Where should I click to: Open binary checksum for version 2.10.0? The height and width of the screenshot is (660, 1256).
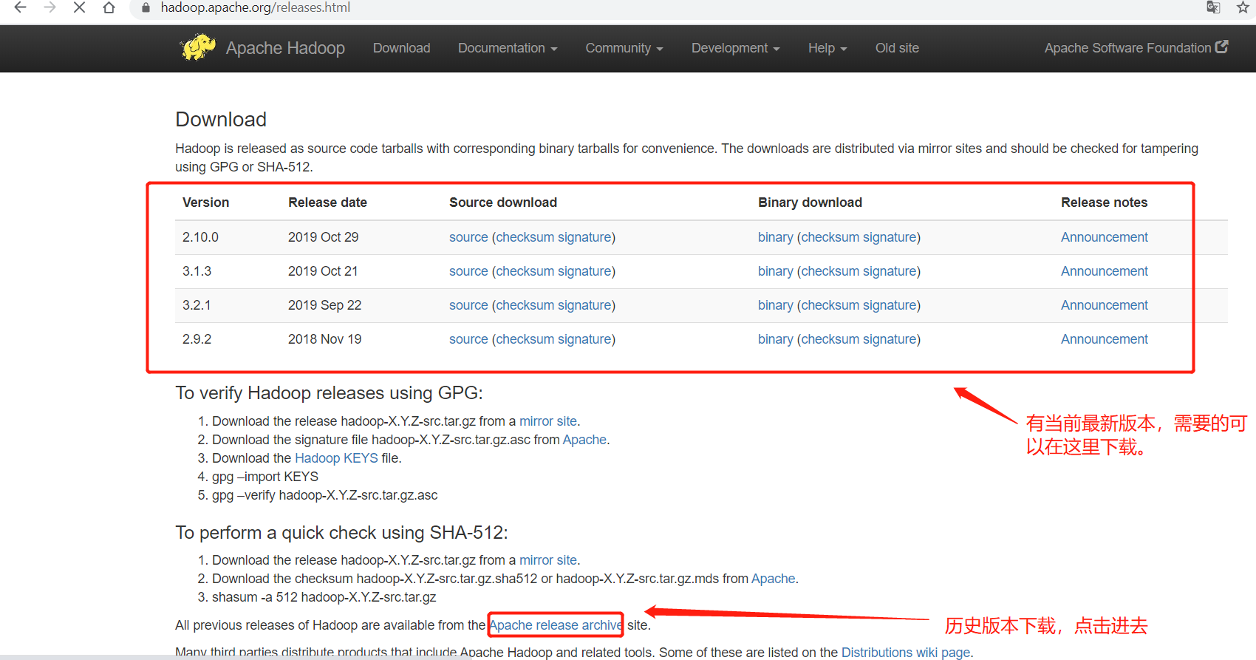830,237
